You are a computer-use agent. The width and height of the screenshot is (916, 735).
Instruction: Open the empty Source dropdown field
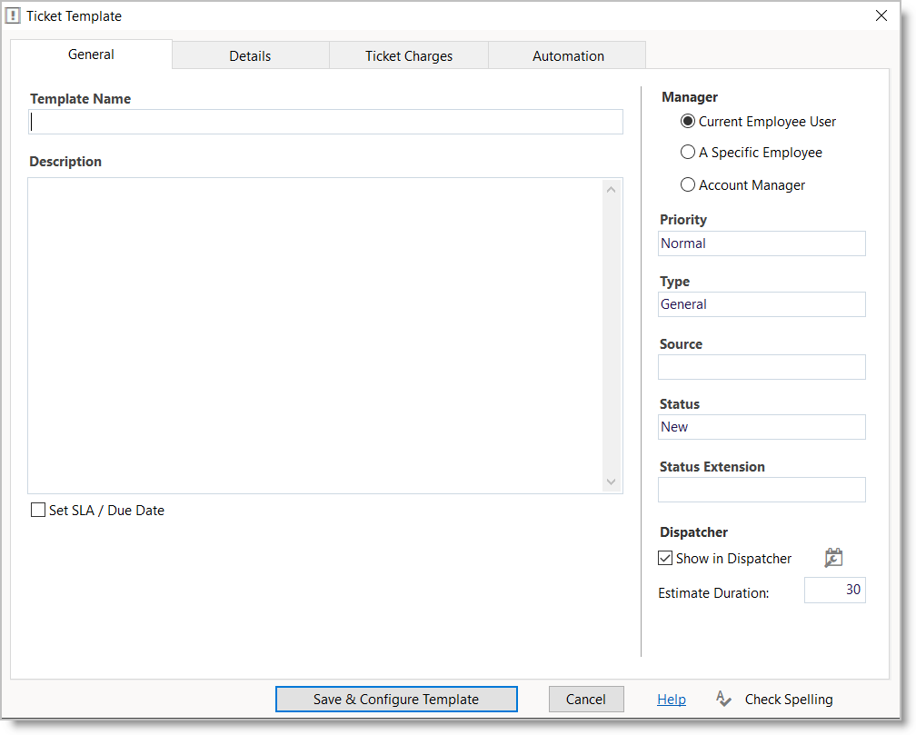point(762,367)
